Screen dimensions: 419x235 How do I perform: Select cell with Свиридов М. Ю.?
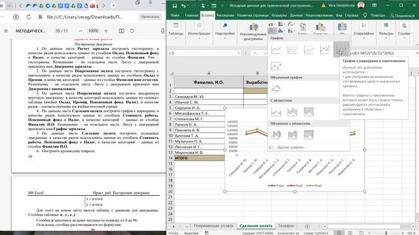point(209,97)
